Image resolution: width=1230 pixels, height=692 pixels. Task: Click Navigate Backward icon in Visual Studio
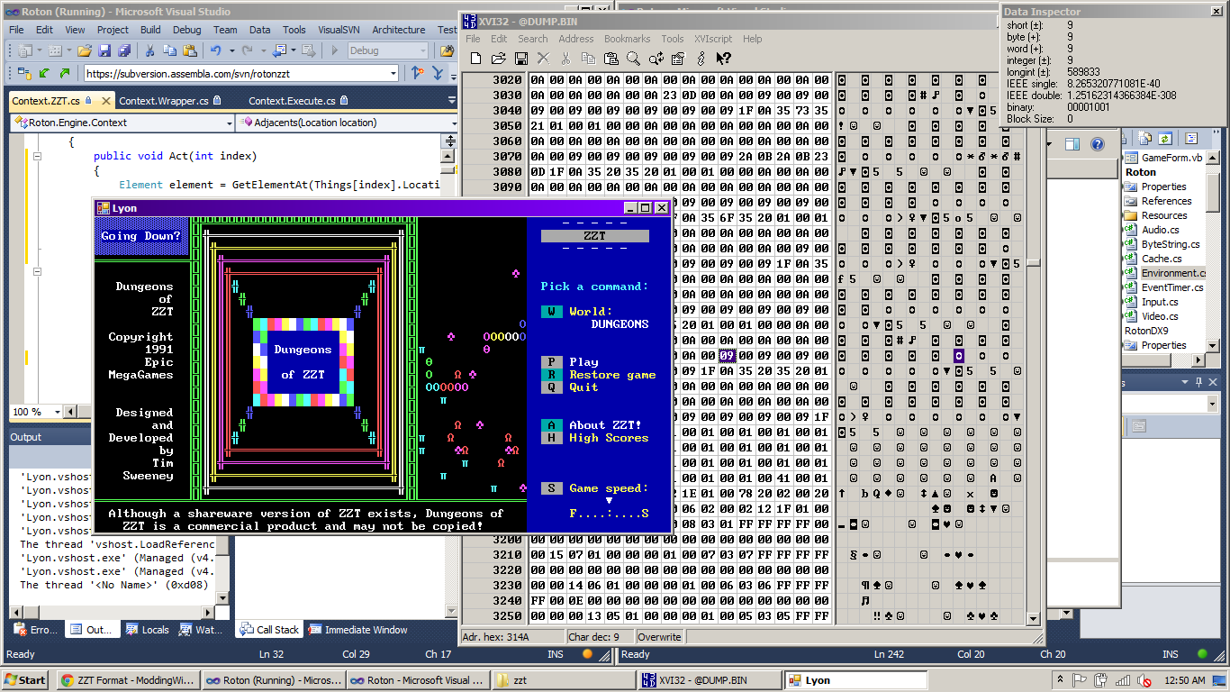click(280, 50)
